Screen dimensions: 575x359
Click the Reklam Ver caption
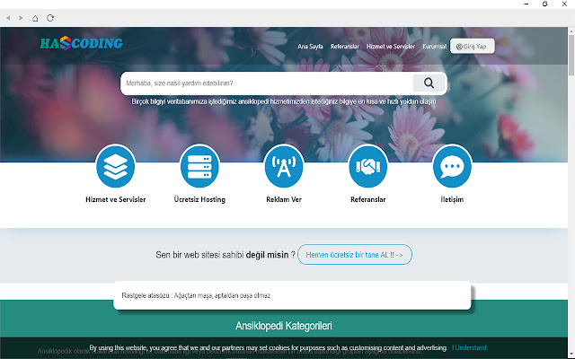[x=284, y=199]
